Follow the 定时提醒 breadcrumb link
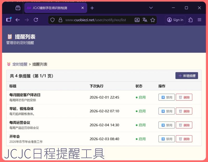This screenshot has height=162, width=208. (x=19, y=64)
